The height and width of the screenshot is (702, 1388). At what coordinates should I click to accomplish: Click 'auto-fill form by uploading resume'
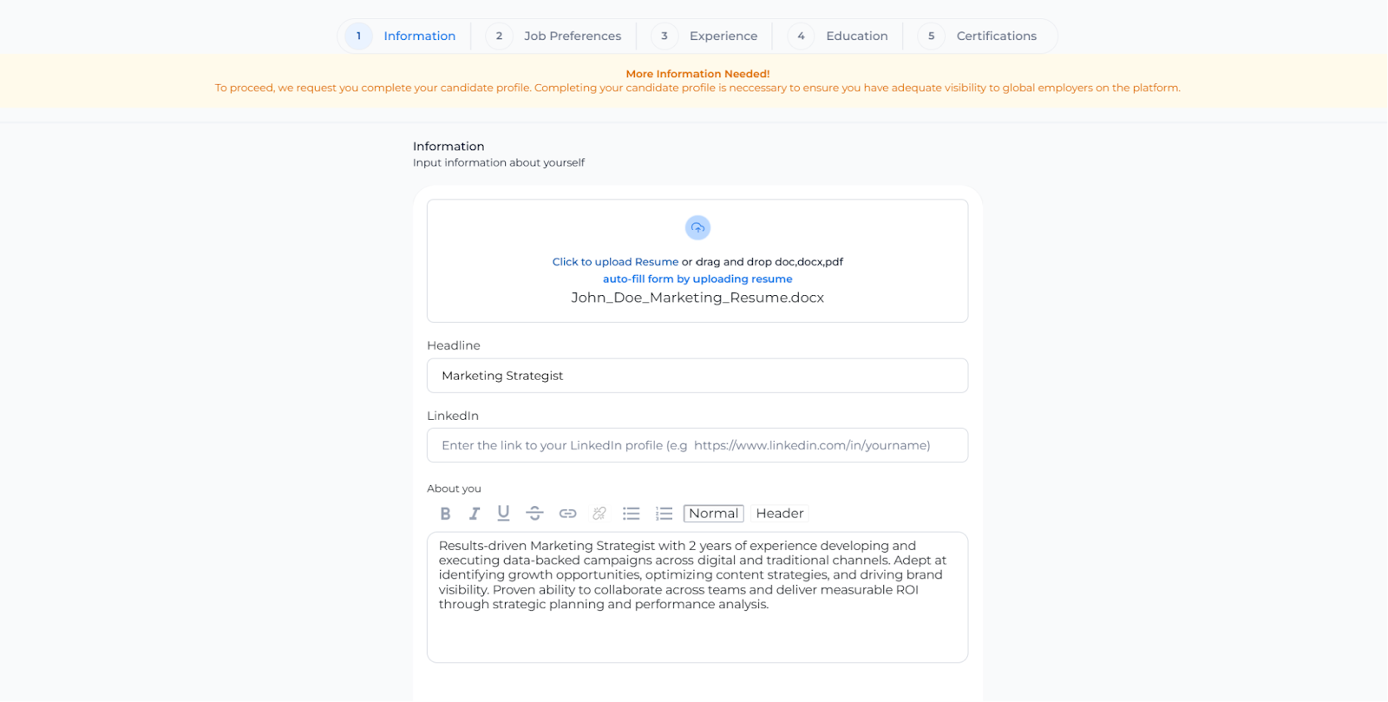pyautogui.click(x=697, y=279)
